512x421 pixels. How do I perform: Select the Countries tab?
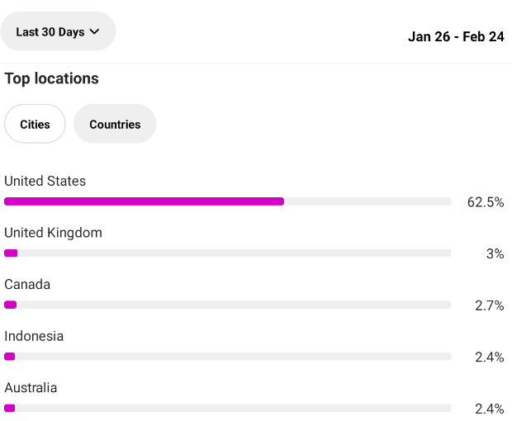[115, 125]
